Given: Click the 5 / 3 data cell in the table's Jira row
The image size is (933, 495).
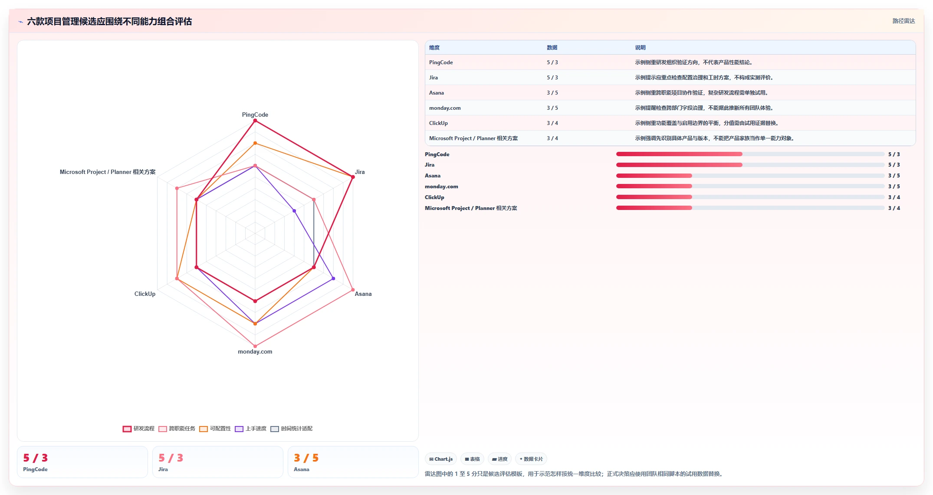Looking at the screenshot, I should [x=552, y=78].
